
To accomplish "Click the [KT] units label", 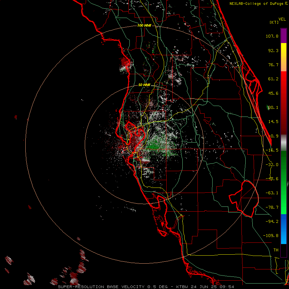I will 274,22.
